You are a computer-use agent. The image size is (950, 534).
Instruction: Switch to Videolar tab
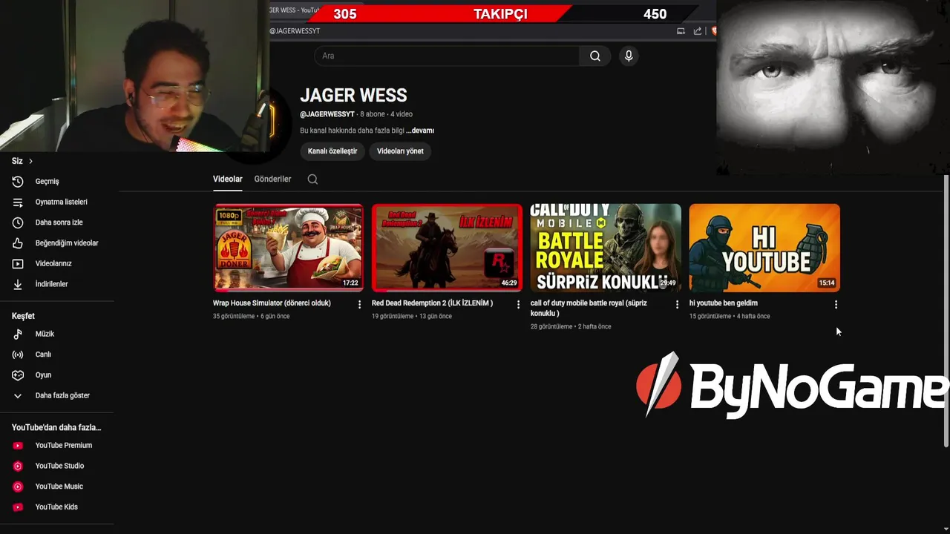(x=228, y=179)
